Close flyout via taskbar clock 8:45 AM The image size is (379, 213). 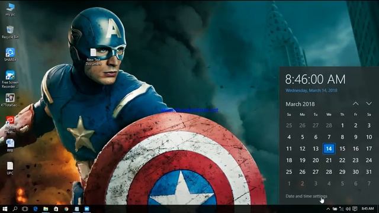(368, 209)
